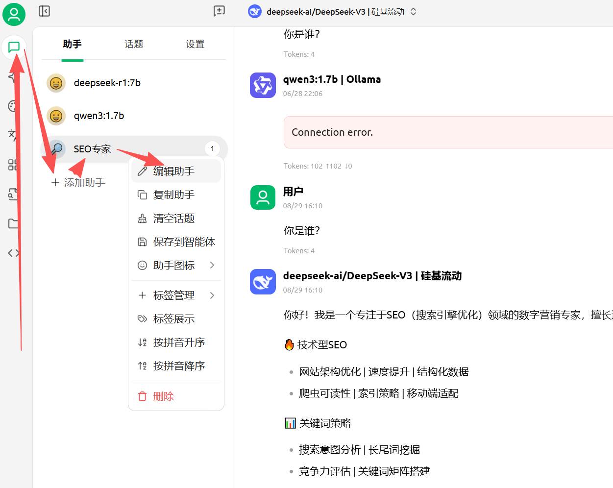Click the 爬虫可读性 bullet line
This screenshot has width=613, height=488.
tap(379, 393)
